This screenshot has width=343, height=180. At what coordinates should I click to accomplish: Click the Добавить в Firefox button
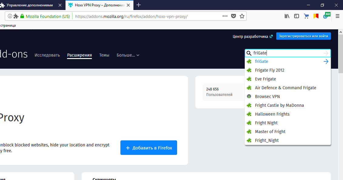(x=149, y=148)
